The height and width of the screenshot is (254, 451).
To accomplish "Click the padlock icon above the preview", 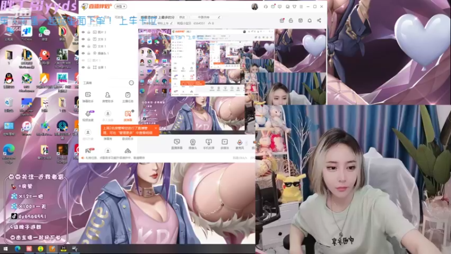I will click(291, 20).
